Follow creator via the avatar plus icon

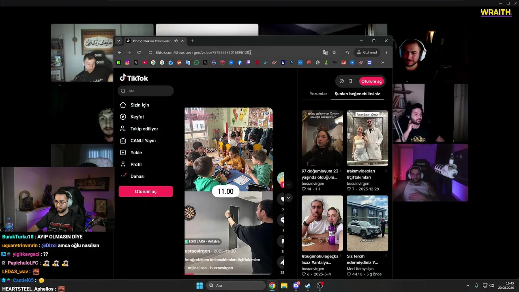(x=282, y=185)
